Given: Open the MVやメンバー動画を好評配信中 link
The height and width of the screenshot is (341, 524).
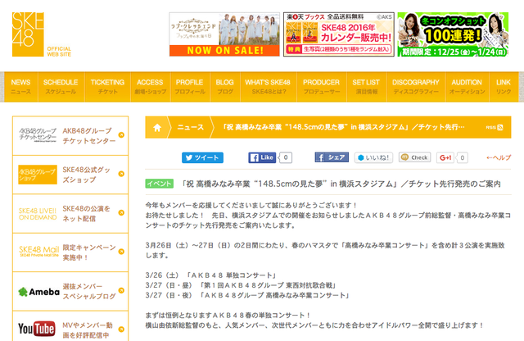Looking at the screenshot, I should (88, 330).
